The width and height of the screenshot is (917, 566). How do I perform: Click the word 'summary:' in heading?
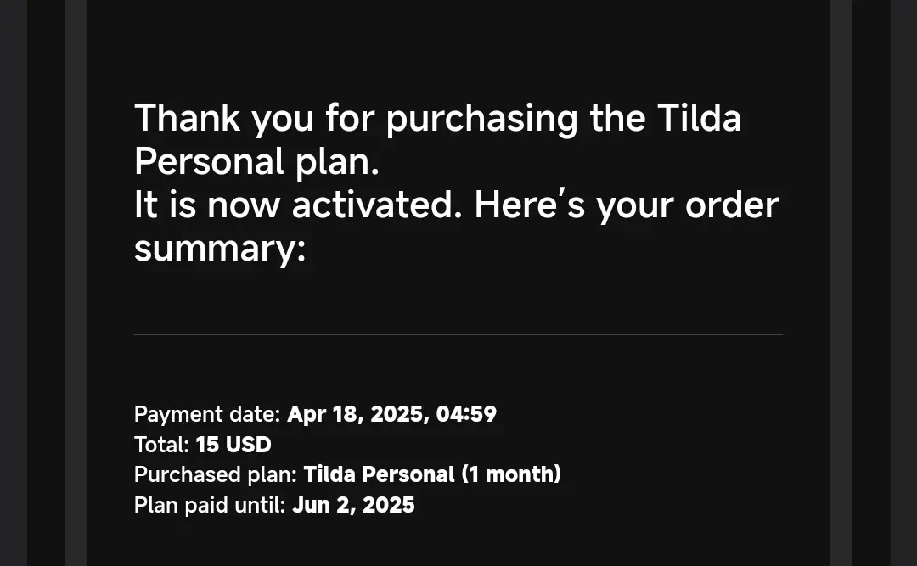pyautogui.click(x=220, y=249)
